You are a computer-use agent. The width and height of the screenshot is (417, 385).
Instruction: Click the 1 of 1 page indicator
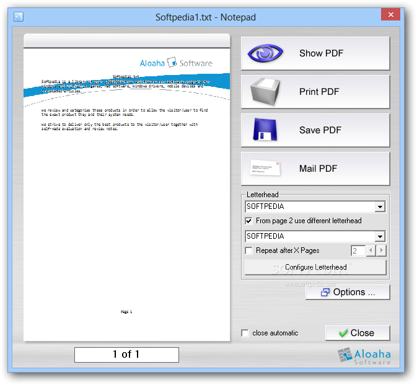pyautogui.click(x=126, y=355)
